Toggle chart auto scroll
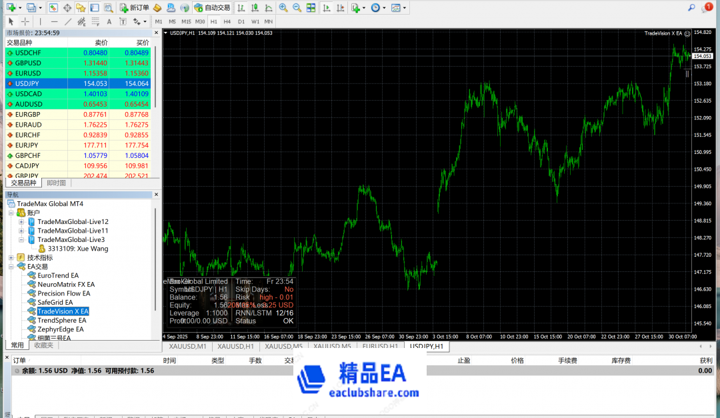720x418 pixels. click(x=327, y=8)
